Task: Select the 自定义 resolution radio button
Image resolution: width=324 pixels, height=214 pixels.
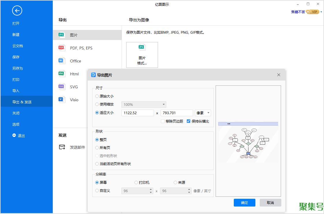Action: pyautogui.click(x=97, y=191)
